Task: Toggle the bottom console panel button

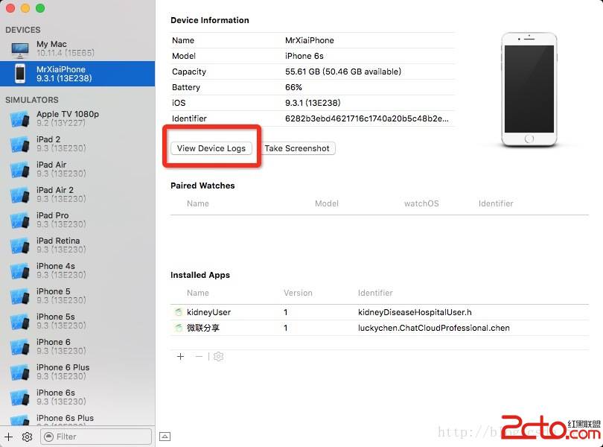Action: click(165, 437)
